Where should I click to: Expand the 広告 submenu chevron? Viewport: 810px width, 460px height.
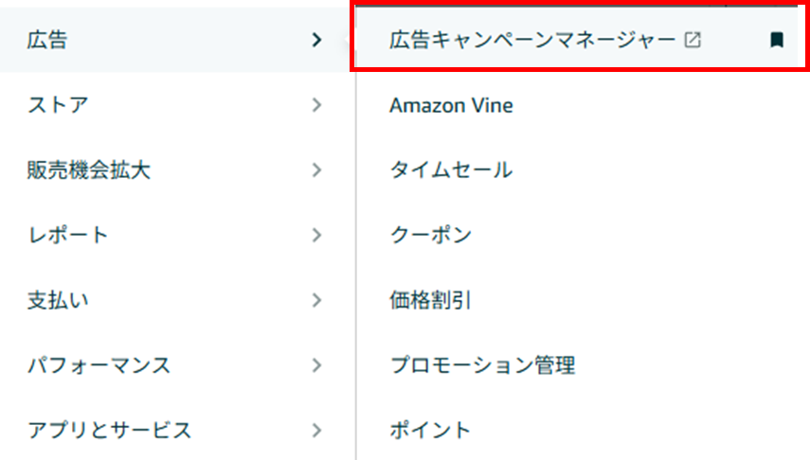[317, 40]
